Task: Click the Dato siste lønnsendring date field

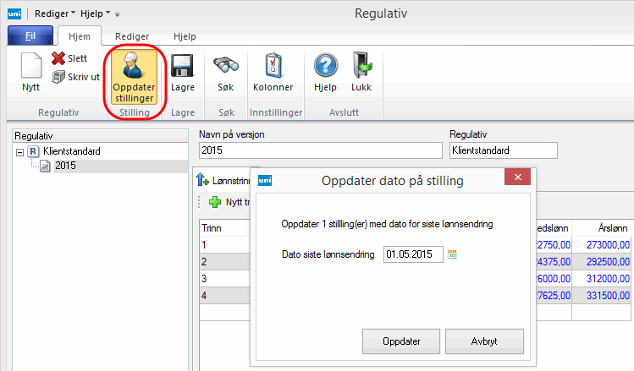Action: [x=412, y=254]
